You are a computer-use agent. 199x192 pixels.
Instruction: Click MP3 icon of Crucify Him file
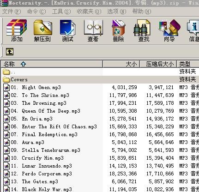6,158
